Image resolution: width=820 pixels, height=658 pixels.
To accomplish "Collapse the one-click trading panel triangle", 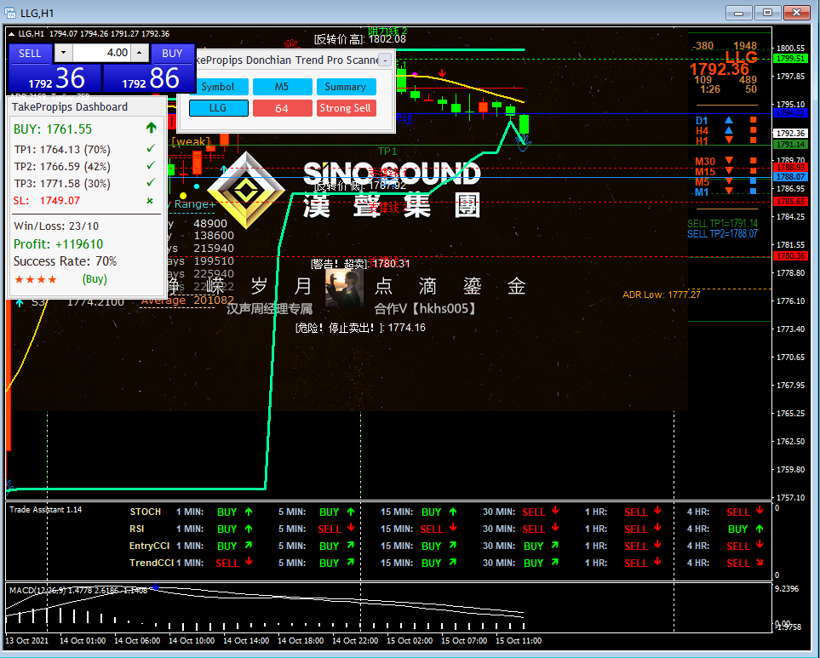I will click(12, 34).
